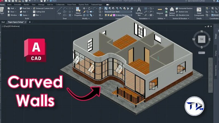The height and width of the screenshot is (123, 219).
Task: Go to the Collaborate ribbon tab
Action: pos(60,5)
